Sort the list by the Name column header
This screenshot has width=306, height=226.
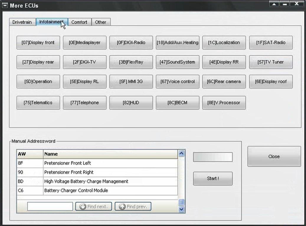coord(110,154)
